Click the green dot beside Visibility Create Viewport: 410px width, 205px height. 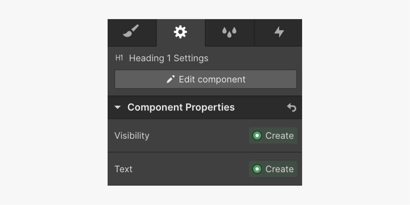tap(257, 135)
